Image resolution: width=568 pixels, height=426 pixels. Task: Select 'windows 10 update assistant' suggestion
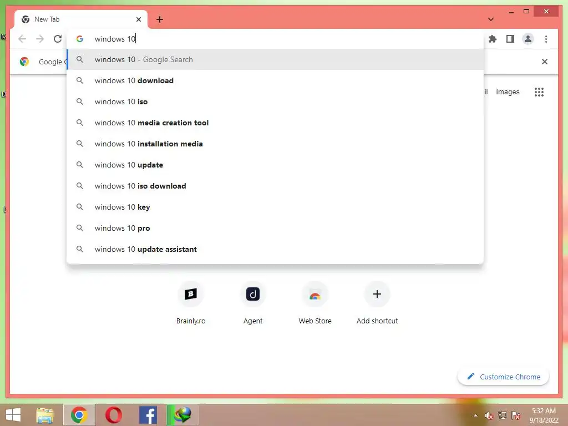point(275,249)
